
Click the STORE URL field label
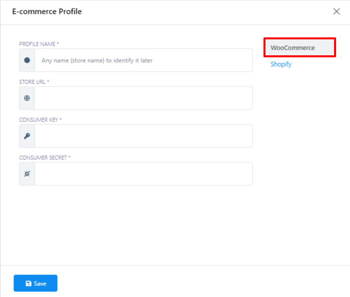click(x=33, y=82)
